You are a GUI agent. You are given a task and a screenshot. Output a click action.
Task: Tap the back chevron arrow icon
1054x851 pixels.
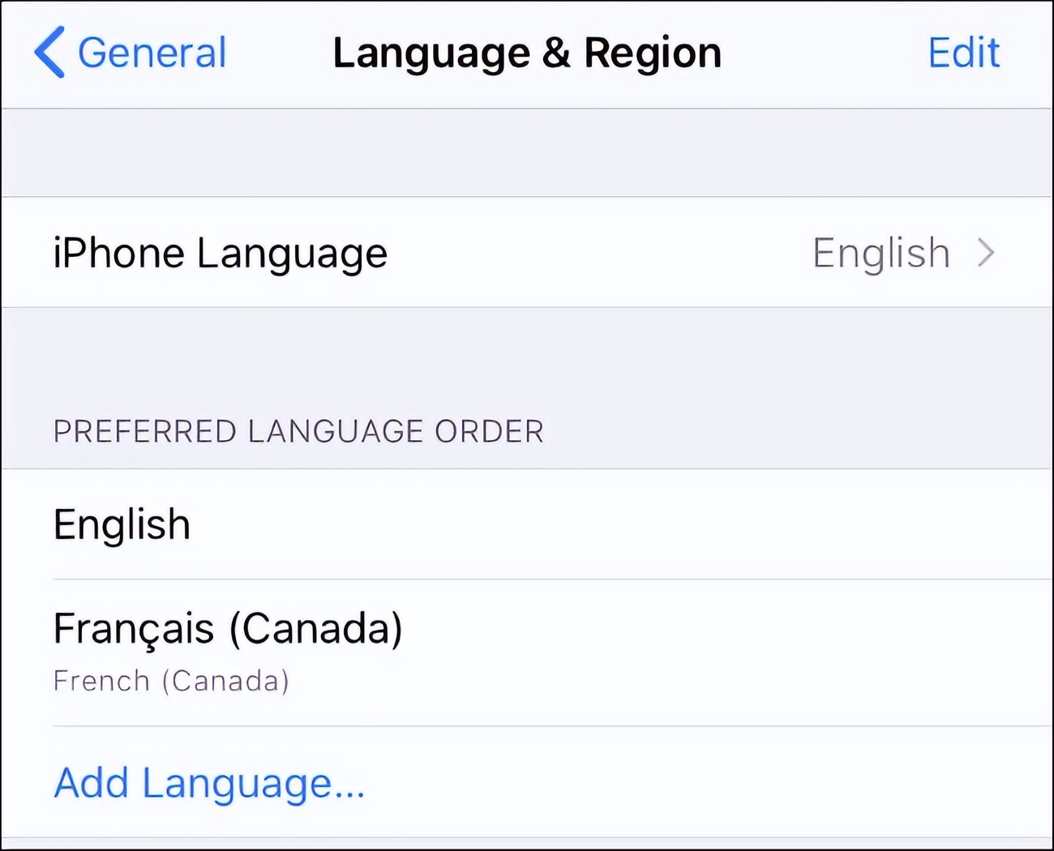coord(49,53)
